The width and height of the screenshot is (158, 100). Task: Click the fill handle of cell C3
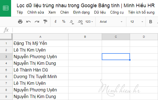coord(130,60)
